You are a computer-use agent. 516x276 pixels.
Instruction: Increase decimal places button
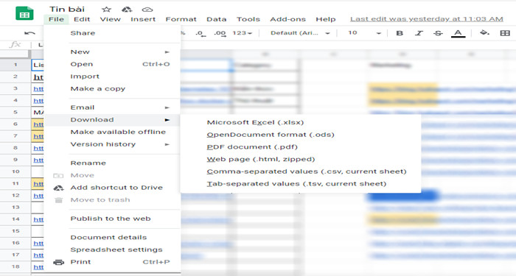point(220,33)
